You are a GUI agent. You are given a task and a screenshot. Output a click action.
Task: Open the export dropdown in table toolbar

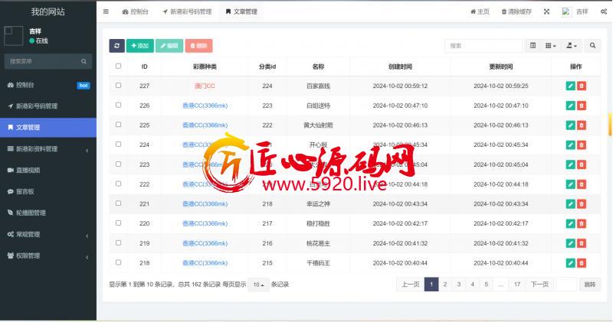pyautogui.click(x=572, y=46)
